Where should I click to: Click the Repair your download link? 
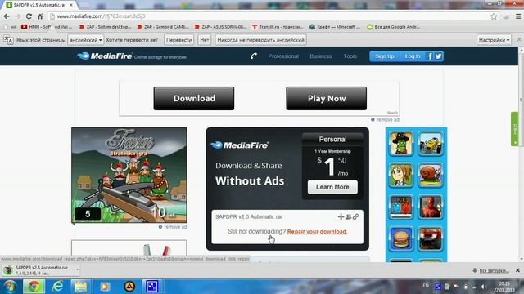pos(317,231)
